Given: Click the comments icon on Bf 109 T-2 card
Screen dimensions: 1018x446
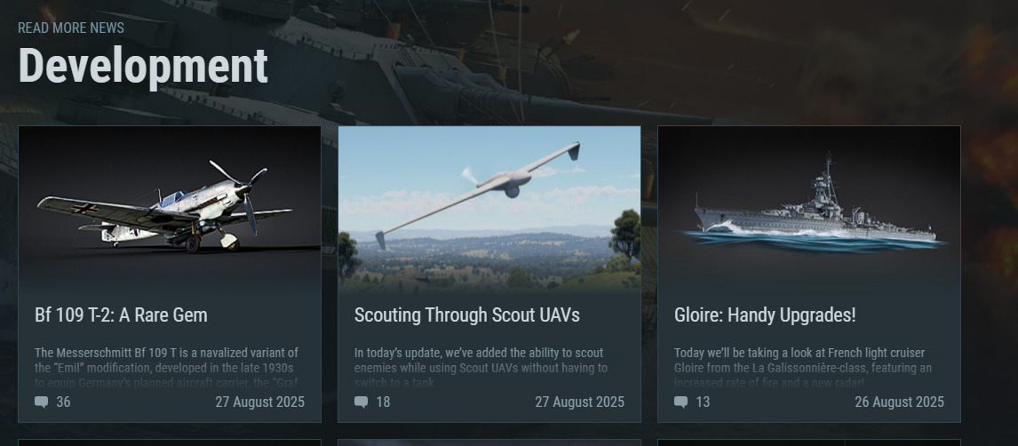Looking at the screenshot, I should pos(42,402).
